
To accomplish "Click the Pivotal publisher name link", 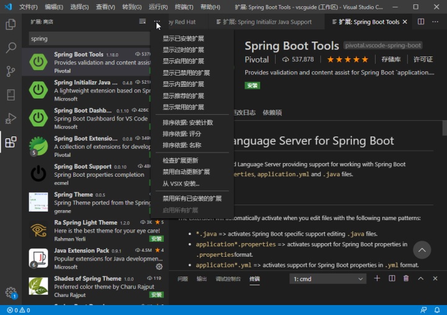I will point(256,60).
